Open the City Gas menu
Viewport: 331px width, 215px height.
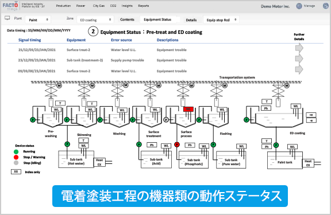[99, 6]
